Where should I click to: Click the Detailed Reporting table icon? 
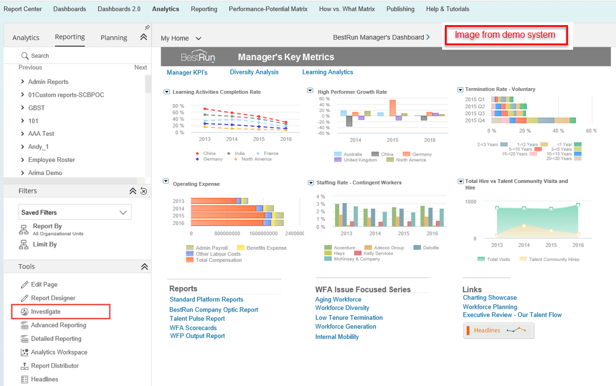[25, 339]
